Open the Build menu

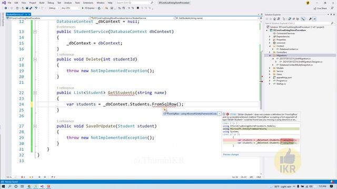tap(42, 3)
